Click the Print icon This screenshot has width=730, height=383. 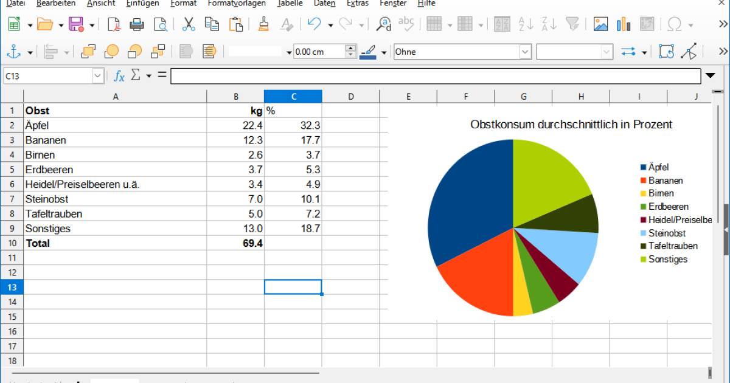coord(137,24)
